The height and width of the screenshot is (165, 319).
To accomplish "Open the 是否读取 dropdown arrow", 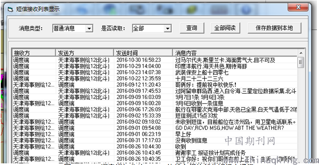I will (167, 29).
